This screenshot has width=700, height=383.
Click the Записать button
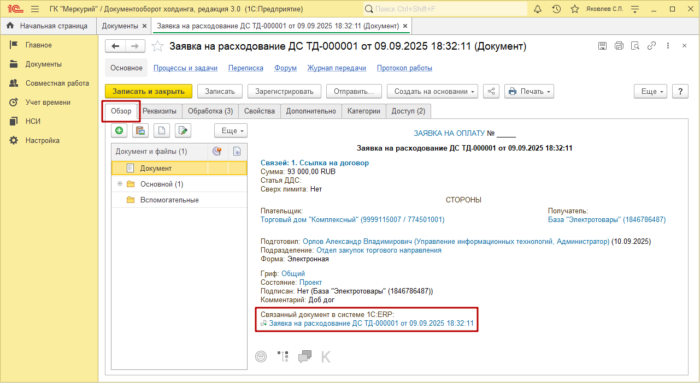click(220, 91)
